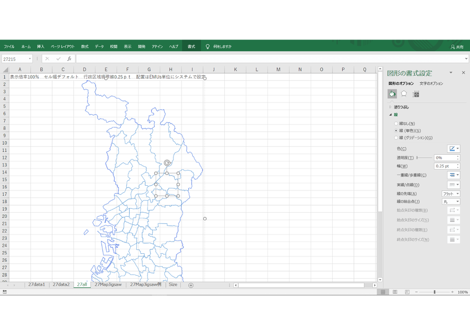
Task: Click the sheet tab scroll right arrow
Action: pyautogui.click(x=14, y=285)
